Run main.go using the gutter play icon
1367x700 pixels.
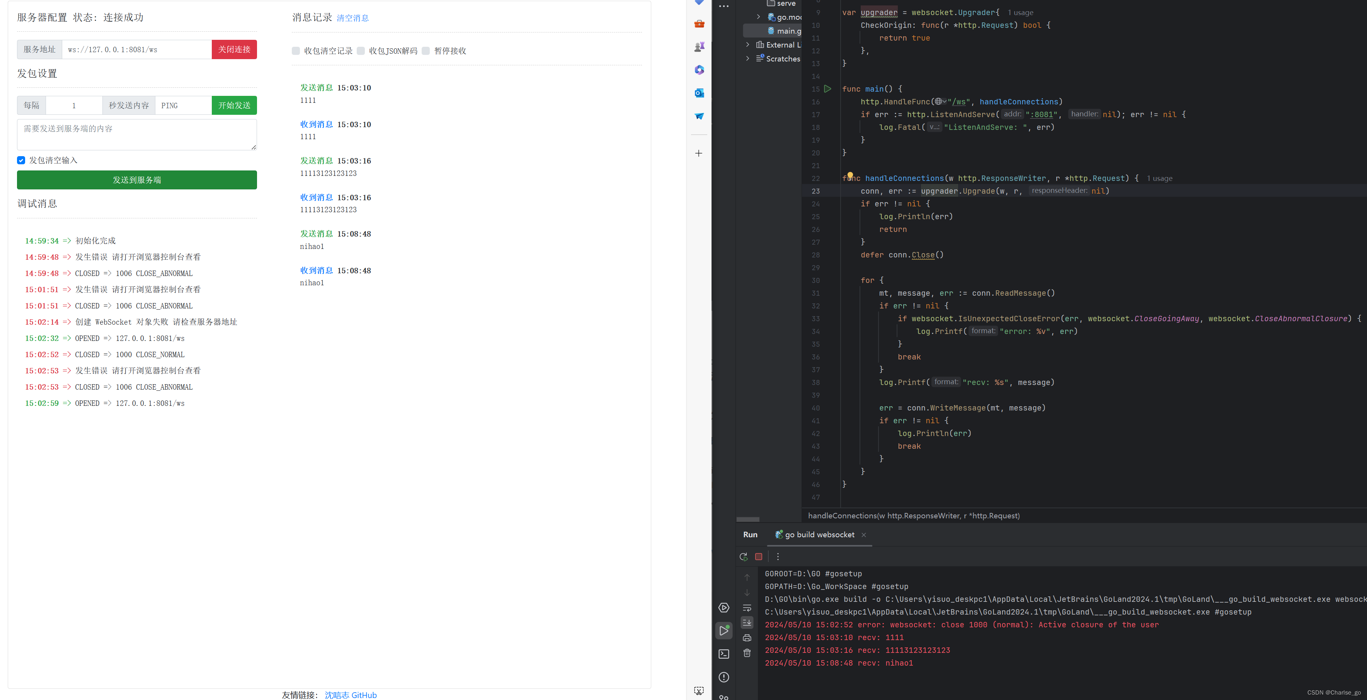tap(828, 89)
